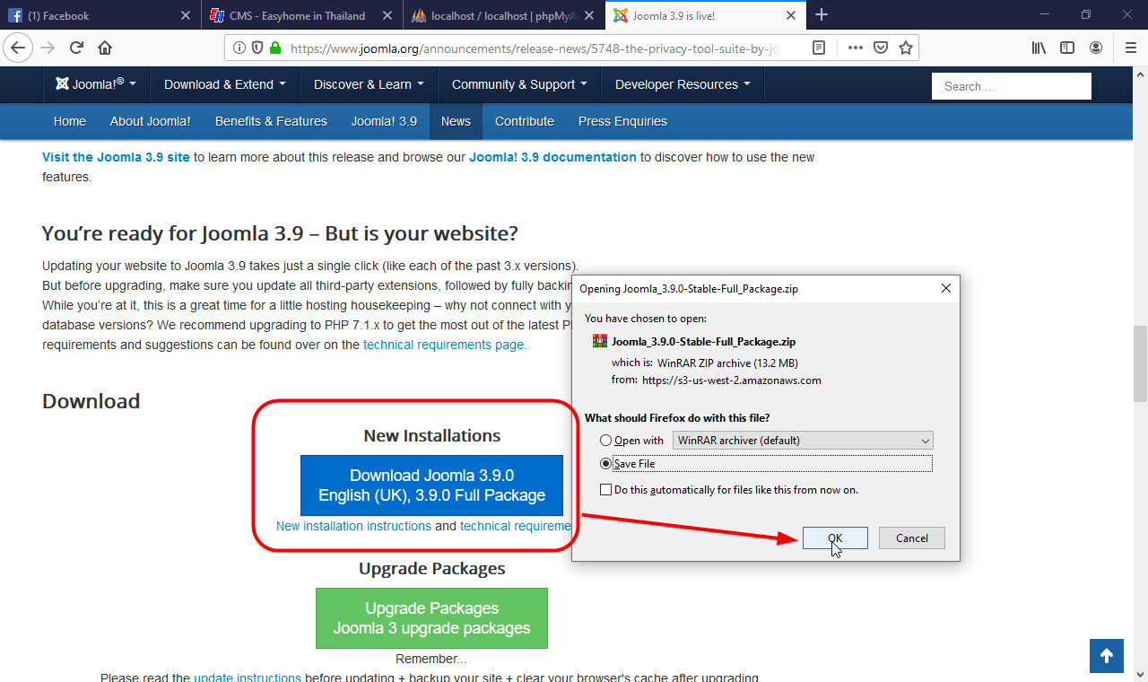Bookmark this page with the star icon
The height and width of the screenshot is (682, 1148).
(x=906, y=48)
